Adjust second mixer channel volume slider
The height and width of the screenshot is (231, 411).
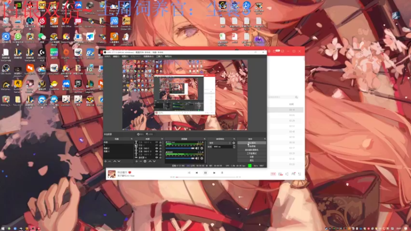[x=180, y=158]
